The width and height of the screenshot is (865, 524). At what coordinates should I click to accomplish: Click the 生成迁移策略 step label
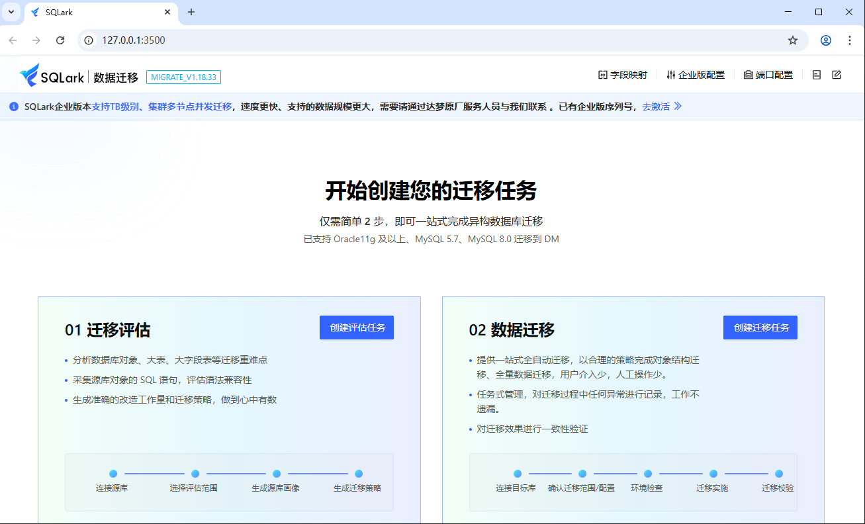point(357,488)
